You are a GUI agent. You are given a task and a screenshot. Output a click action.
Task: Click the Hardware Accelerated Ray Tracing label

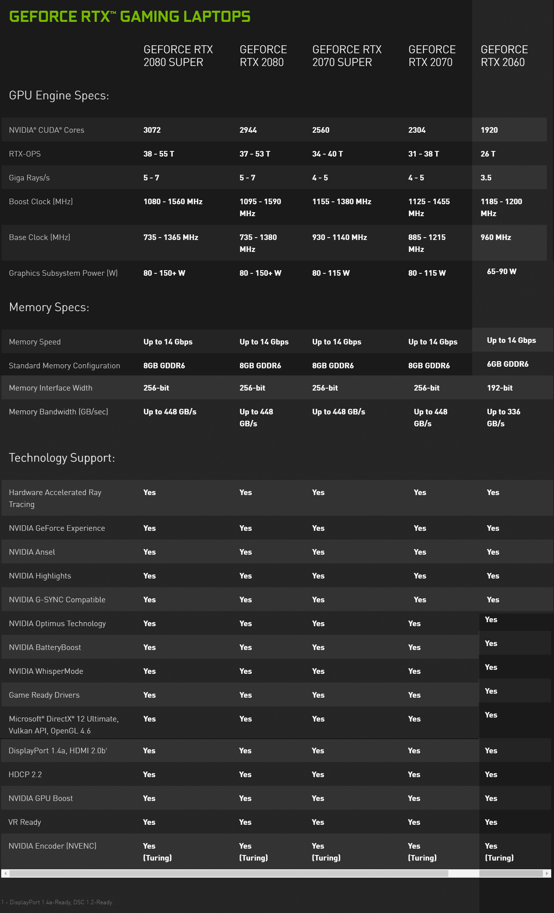coord(55,498)
